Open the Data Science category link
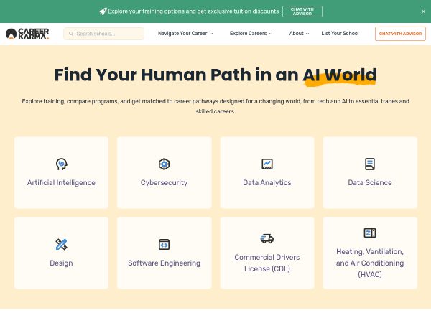431x323 pixels. point(370,173)
